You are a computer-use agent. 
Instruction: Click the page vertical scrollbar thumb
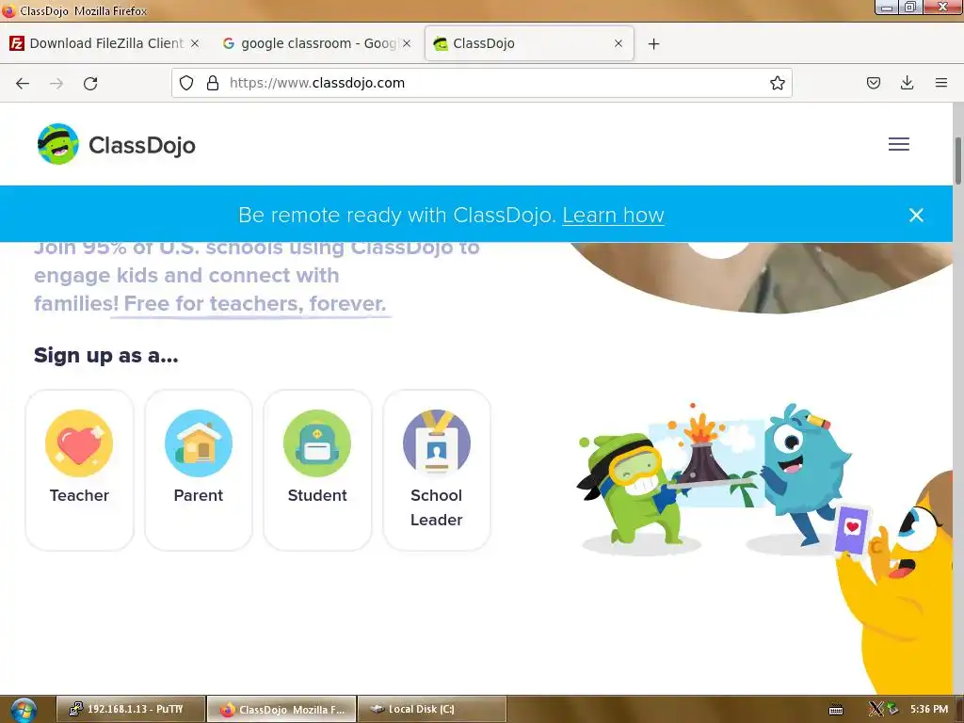957,160
